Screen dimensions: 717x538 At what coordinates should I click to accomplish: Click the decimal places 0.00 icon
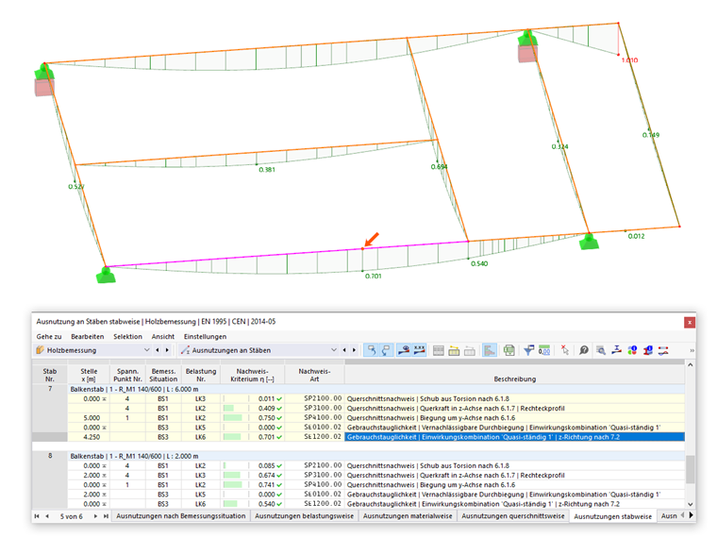coord(544,350)
